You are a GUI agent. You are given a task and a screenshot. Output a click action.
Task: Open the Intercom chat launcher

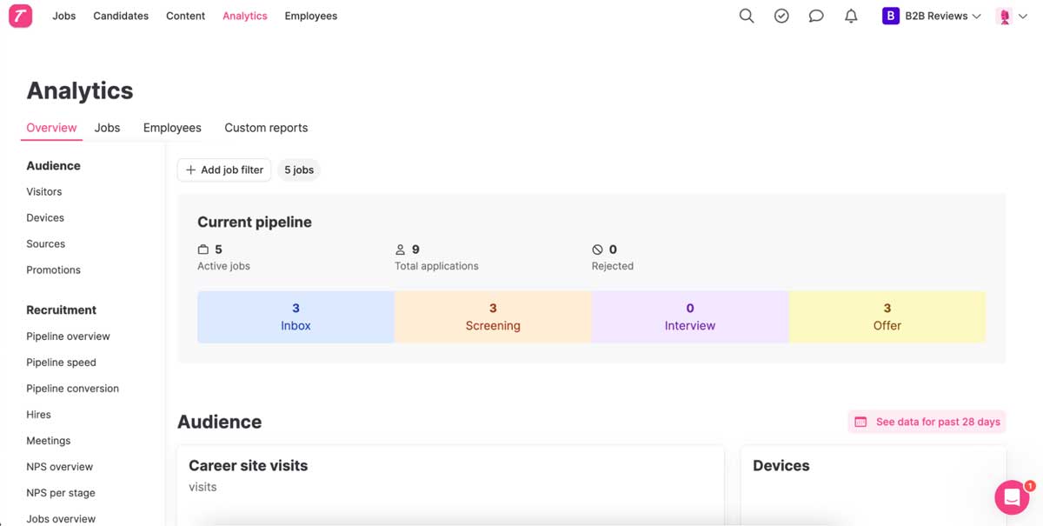(1011, 497)
